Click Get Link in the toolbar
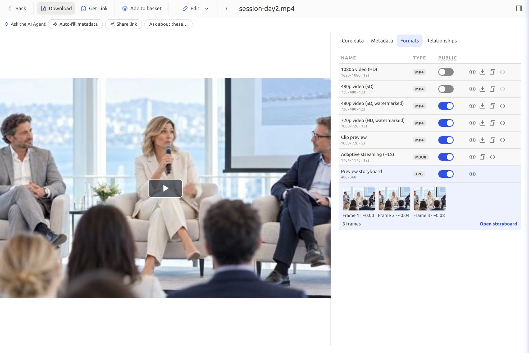Screen dimensions: 529x353 pyautogui.click(x=94, y=8)
